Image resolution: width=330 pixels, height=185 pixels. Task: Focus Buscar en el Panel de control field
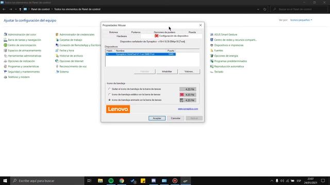(x=299, y=9)
